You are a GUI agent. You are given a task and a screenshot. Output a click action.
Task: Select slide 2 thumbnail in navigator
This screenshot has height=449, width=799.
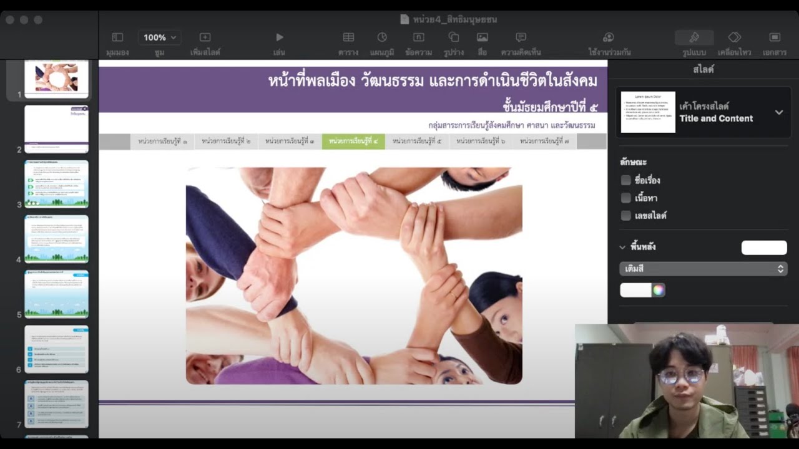(x=56, y=129)
